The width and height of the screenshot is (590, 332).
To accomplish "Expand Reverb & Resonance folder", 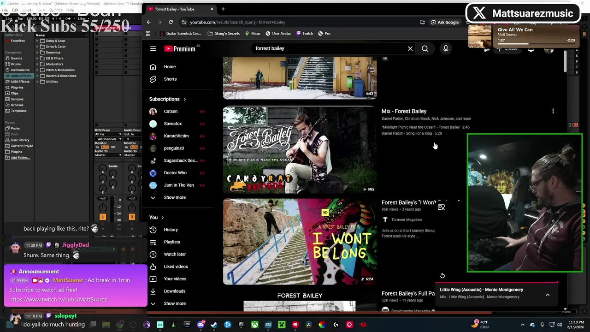I will pyautogui.click(x=38, y=76).
